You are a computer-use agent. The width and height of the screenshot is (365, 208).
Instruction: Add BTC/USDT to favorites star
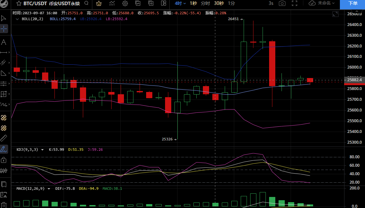pyautogui.click(x=19, y=4)
